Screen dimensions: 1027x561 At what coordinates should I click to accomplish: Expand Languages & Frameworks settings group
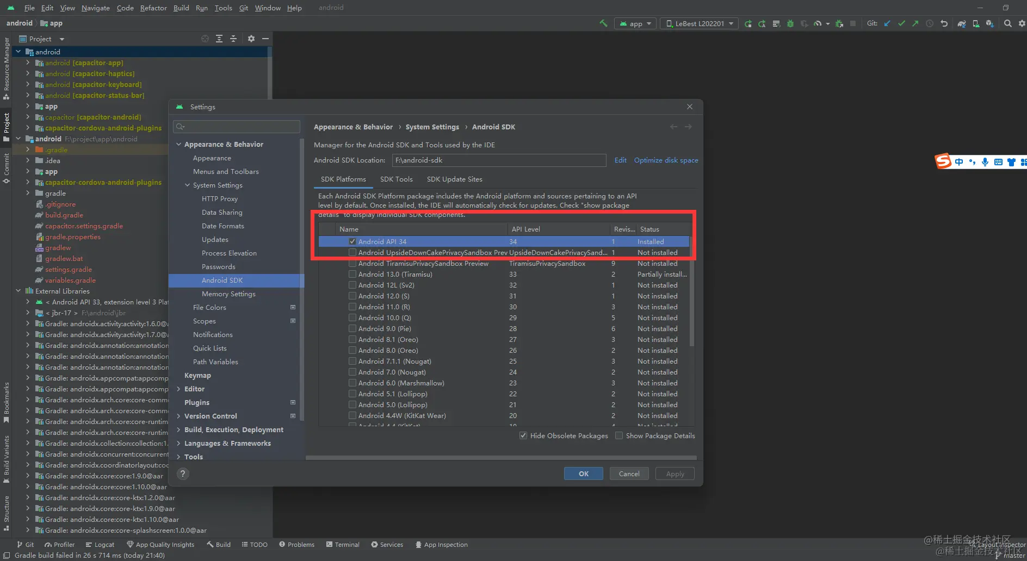178,444
